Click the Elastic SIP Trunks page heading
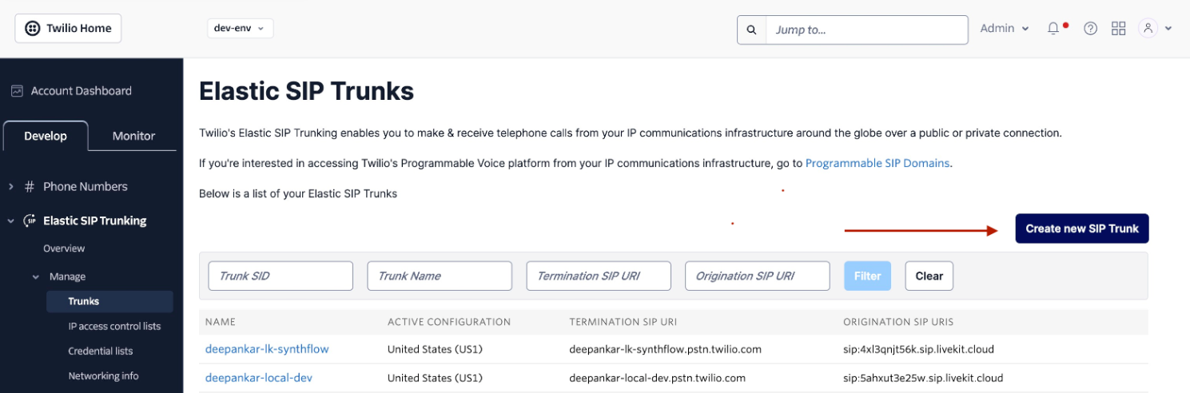 point(306,92)
